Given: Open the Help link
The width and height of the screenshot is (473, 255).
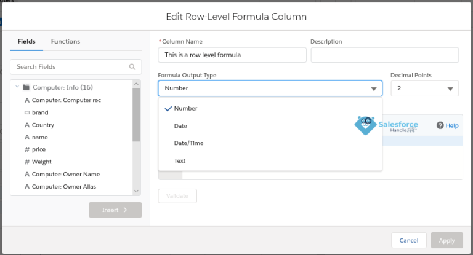Looking at the screenshot, I should [x=452, y=125].
